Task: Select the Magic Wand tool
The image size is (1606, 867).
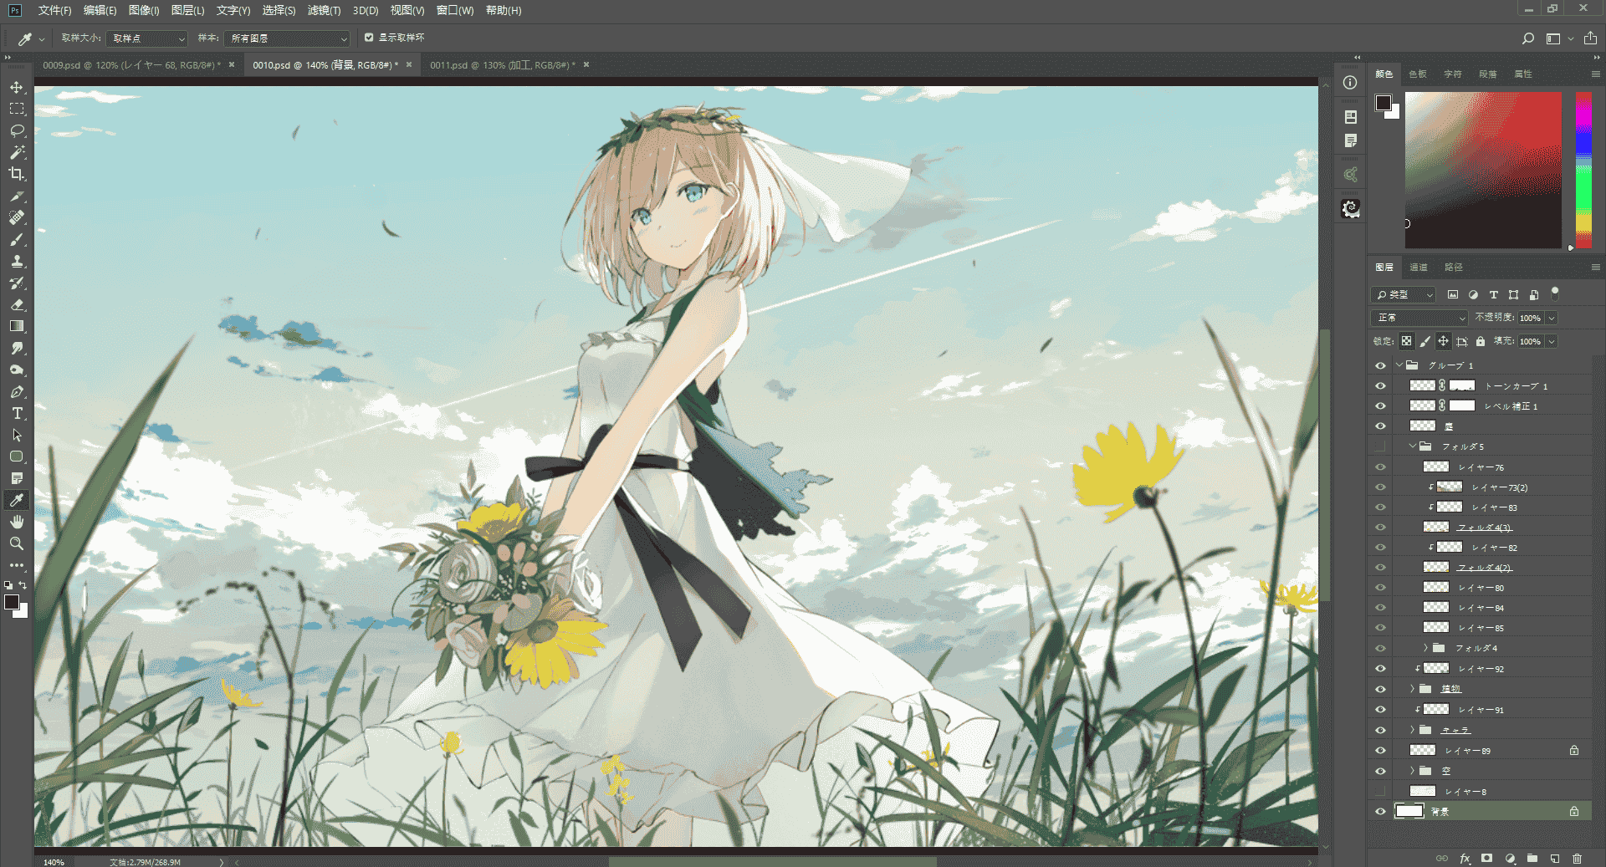Action: pos(17,152)
